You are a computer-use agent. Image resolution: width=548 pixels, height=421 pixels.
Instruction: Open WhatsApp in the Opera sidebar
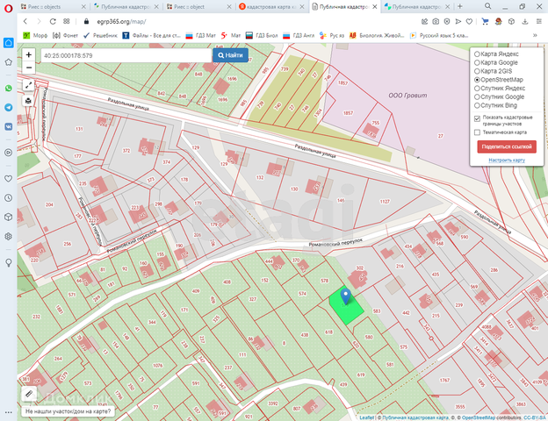point(8,89)
